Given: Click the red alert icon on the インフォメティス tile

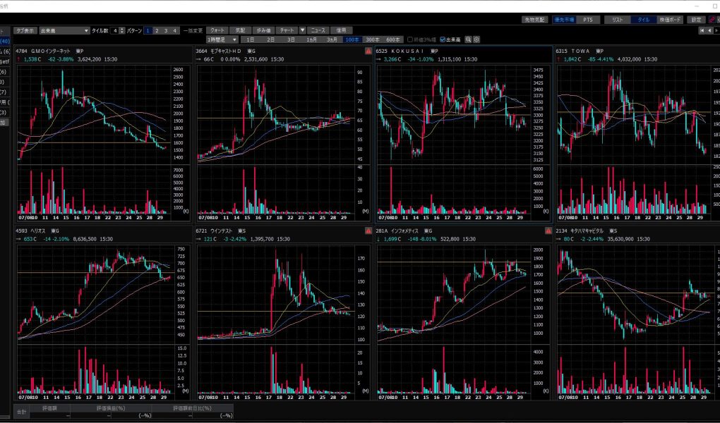Looking at the screenshot, I should 548,231.
